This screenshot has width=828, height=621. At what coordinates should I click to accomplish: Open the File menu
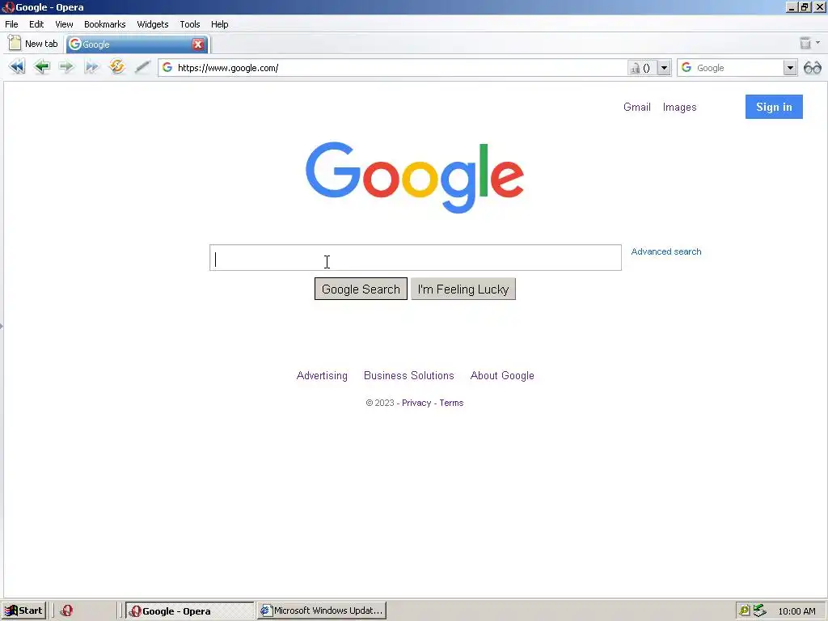click(x=11, y=24)
